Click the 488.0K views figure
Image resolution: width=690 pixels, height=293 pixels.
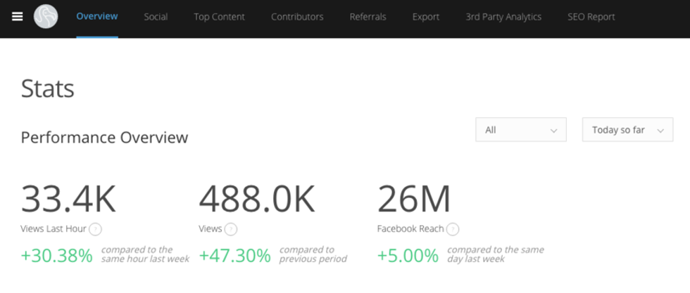click(x=257, y=199)
